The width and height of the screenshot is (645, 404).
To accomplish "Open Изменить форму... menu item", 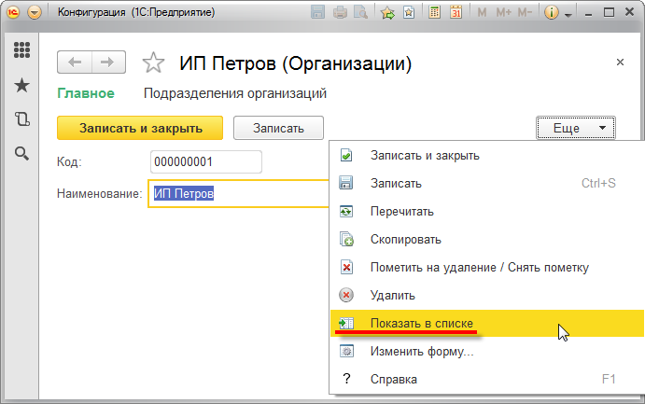I will coord(487,351).
